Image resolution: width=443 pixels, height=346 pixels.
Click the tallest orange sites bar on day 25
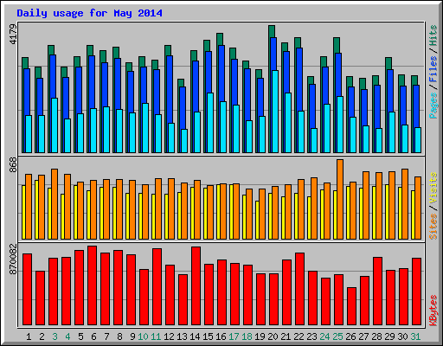(340, 199)
